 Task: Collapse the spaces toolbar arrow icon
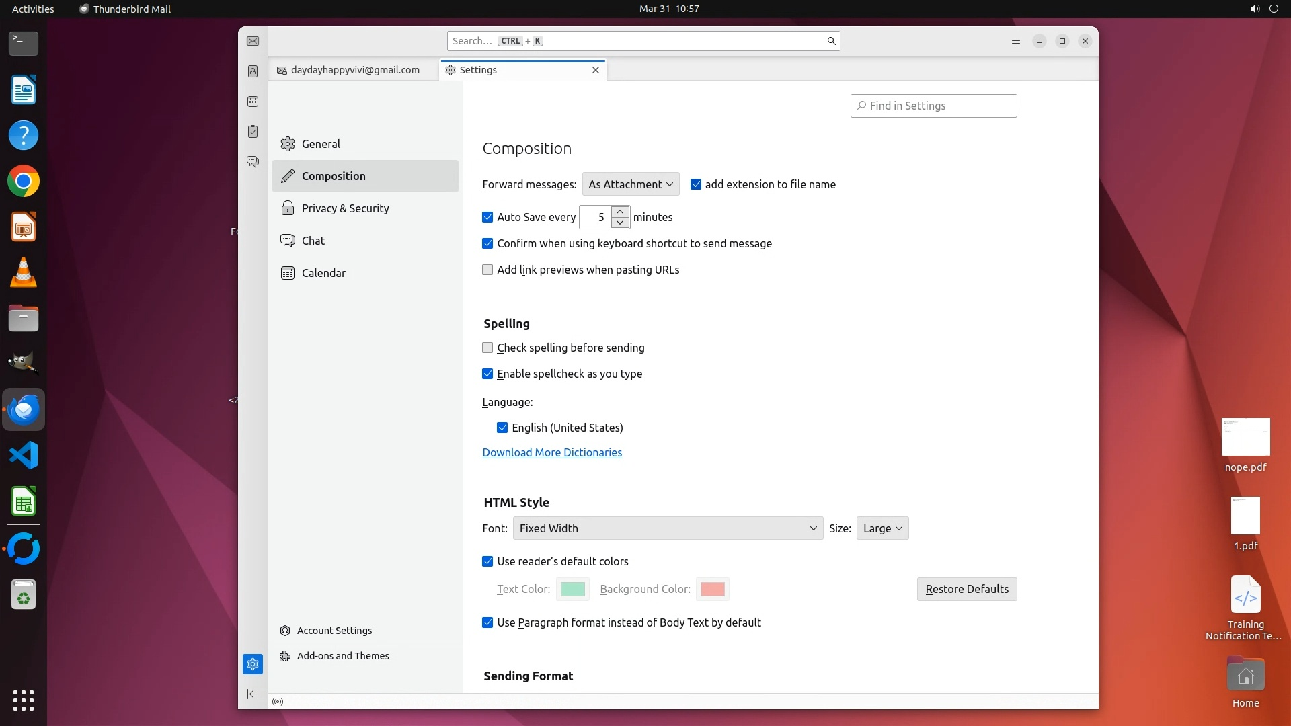pos(253,694)
